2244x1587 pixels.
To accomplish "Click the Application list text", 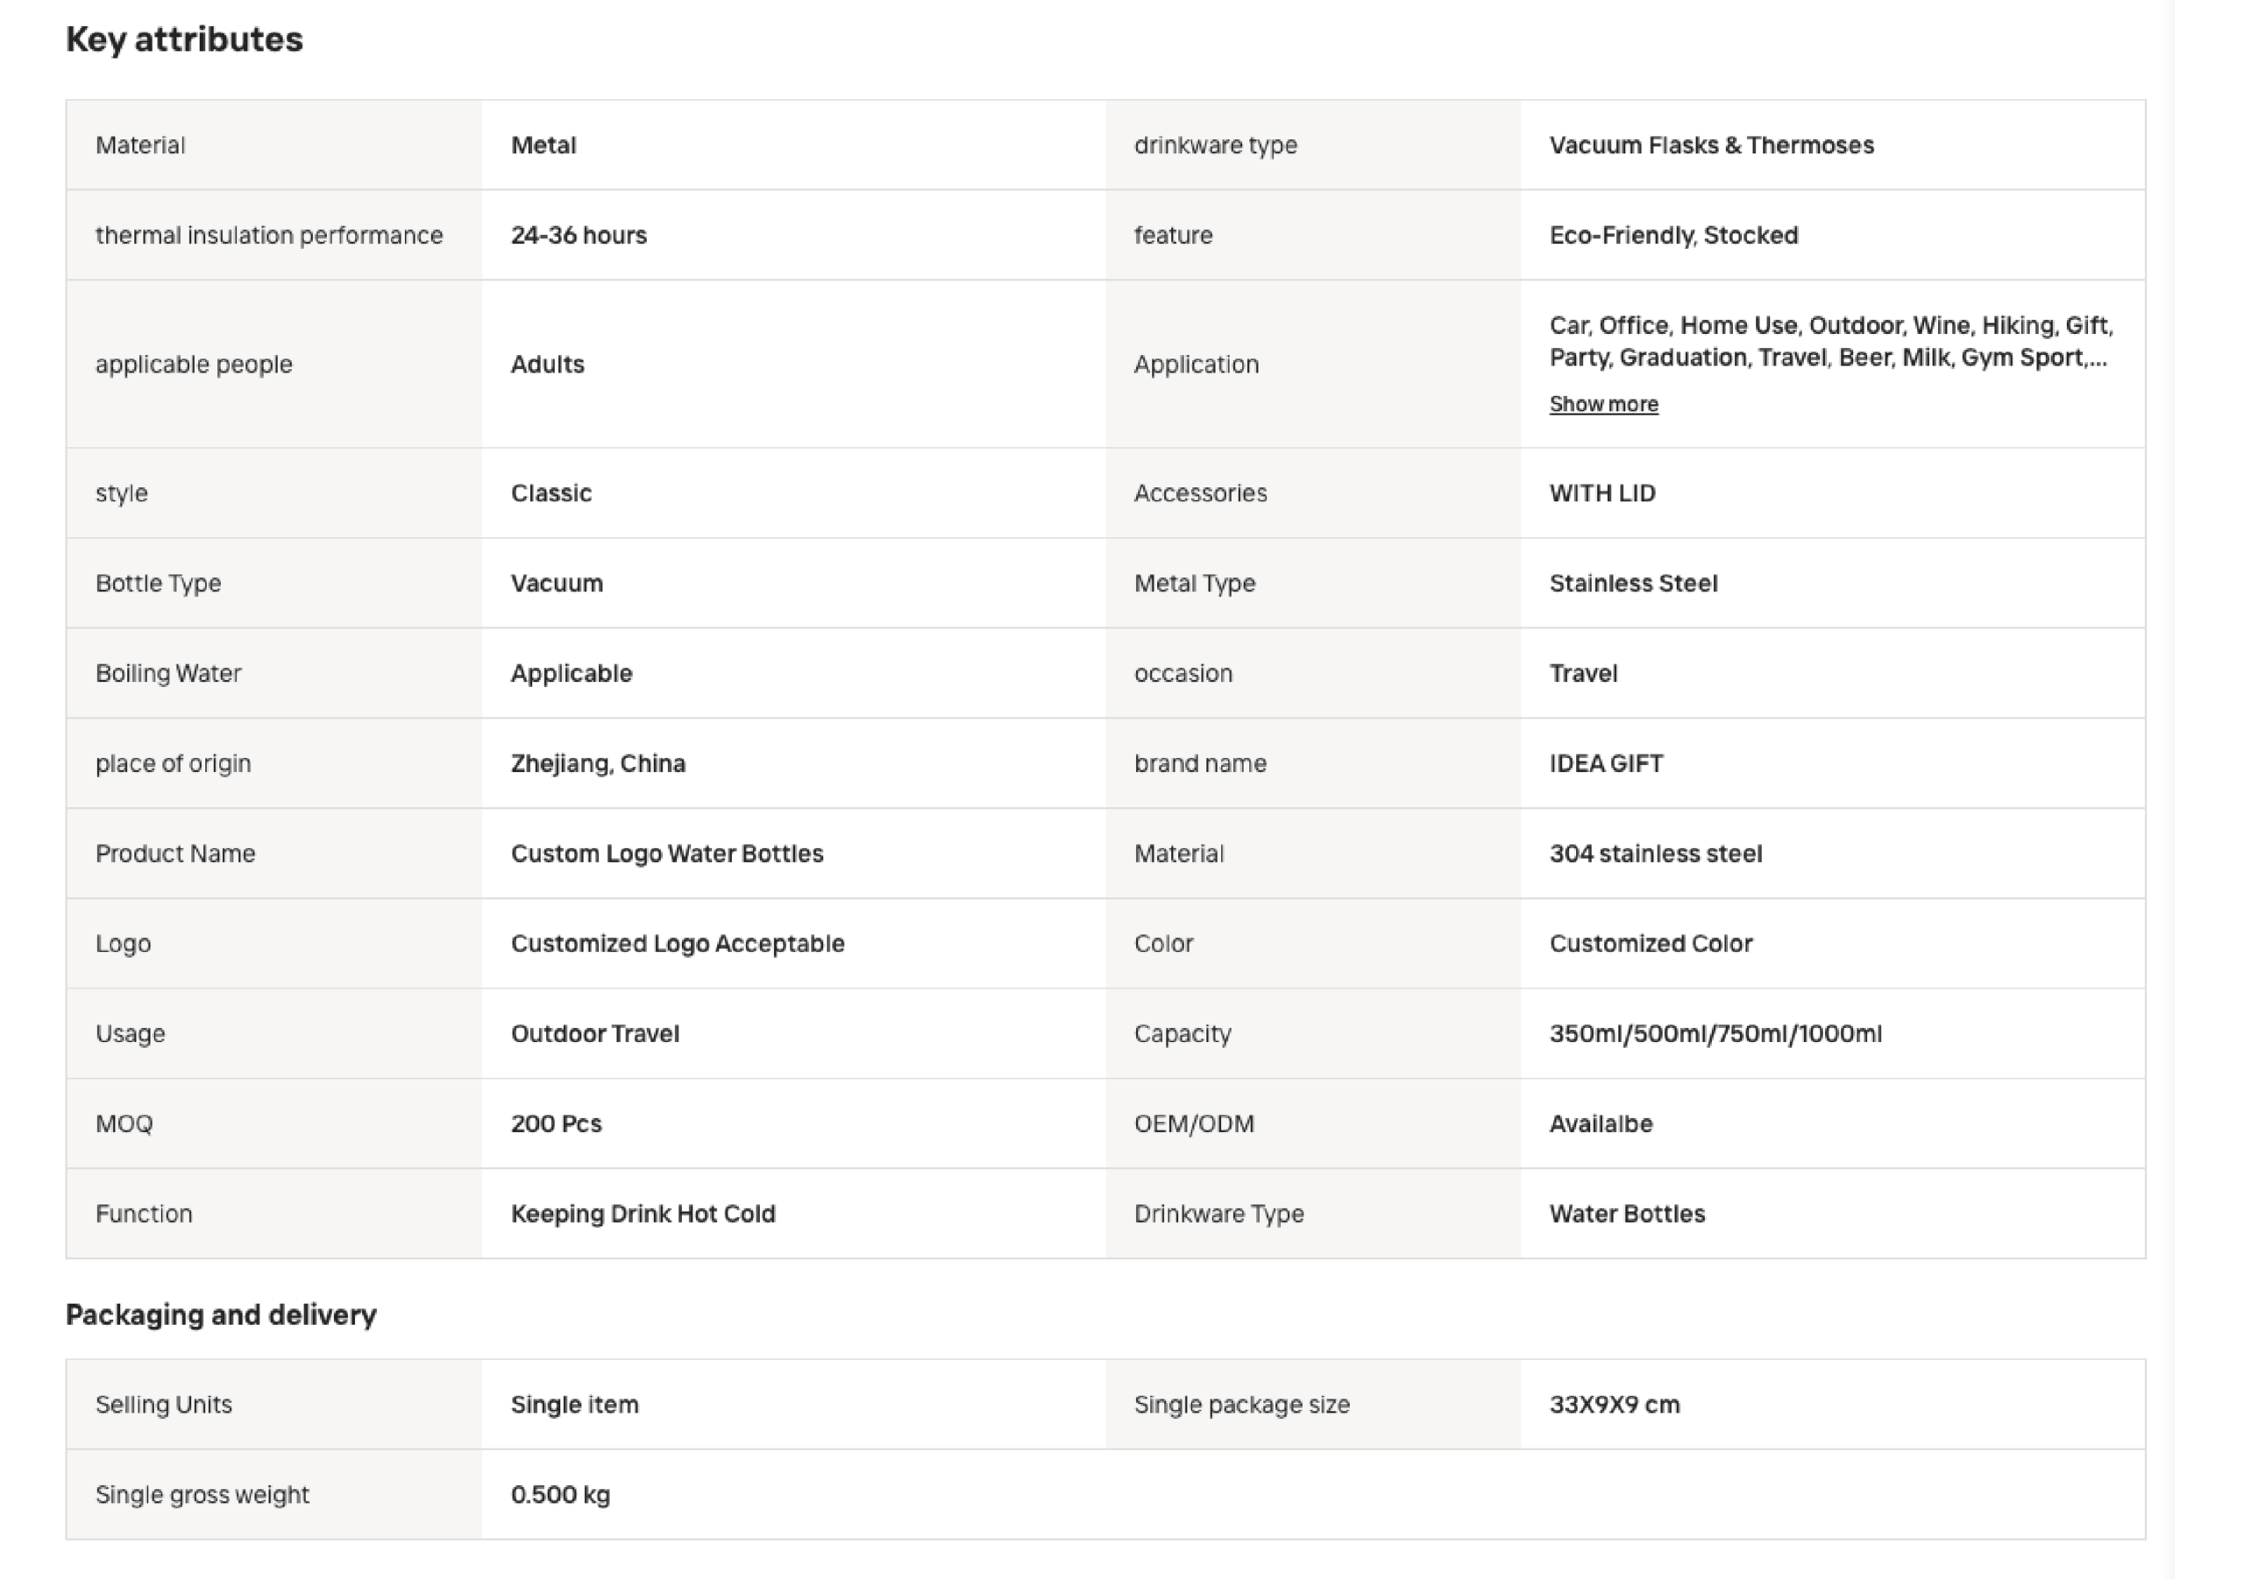I will point(1830,341).
